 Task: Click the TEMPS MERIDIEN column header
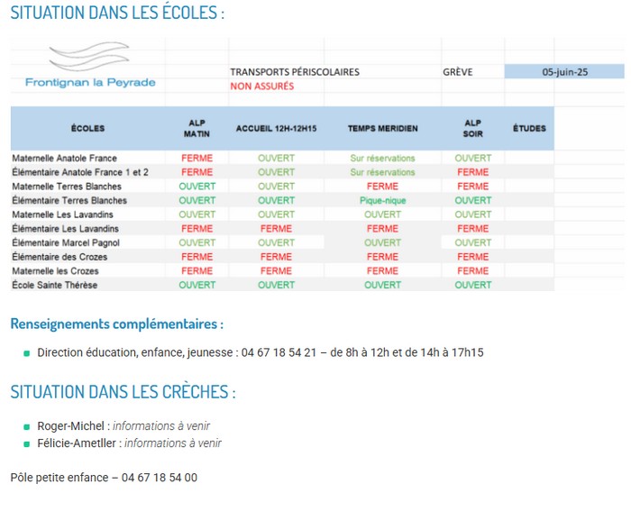coord(382,128)
